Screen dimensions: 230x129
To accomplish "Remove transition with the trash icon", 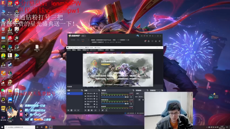I will [143, 100].
